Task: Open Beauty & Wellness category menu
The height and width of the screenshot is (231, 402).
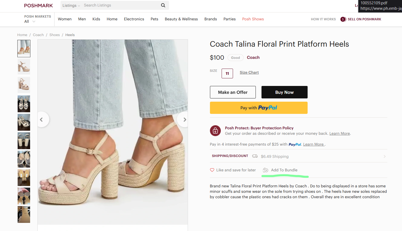Action: [x=181, y=19]
